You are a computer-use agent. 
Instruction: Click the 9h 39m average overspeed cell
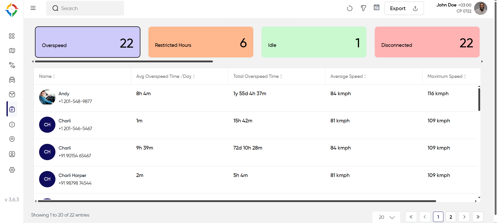(145, 148)
